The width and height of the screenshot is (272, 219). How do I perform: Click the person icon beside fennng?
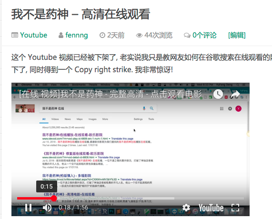60,35
